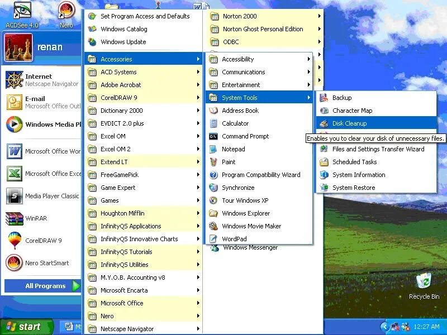
Task: Expand the ACD Systems folder
Action: tap(144, 72)
